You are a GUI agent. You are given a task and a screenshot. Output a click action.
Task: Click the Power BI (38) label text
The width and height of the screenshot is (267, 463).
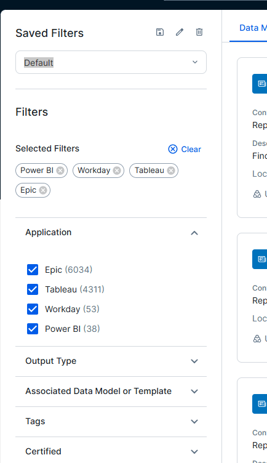[x=72, y=329]
